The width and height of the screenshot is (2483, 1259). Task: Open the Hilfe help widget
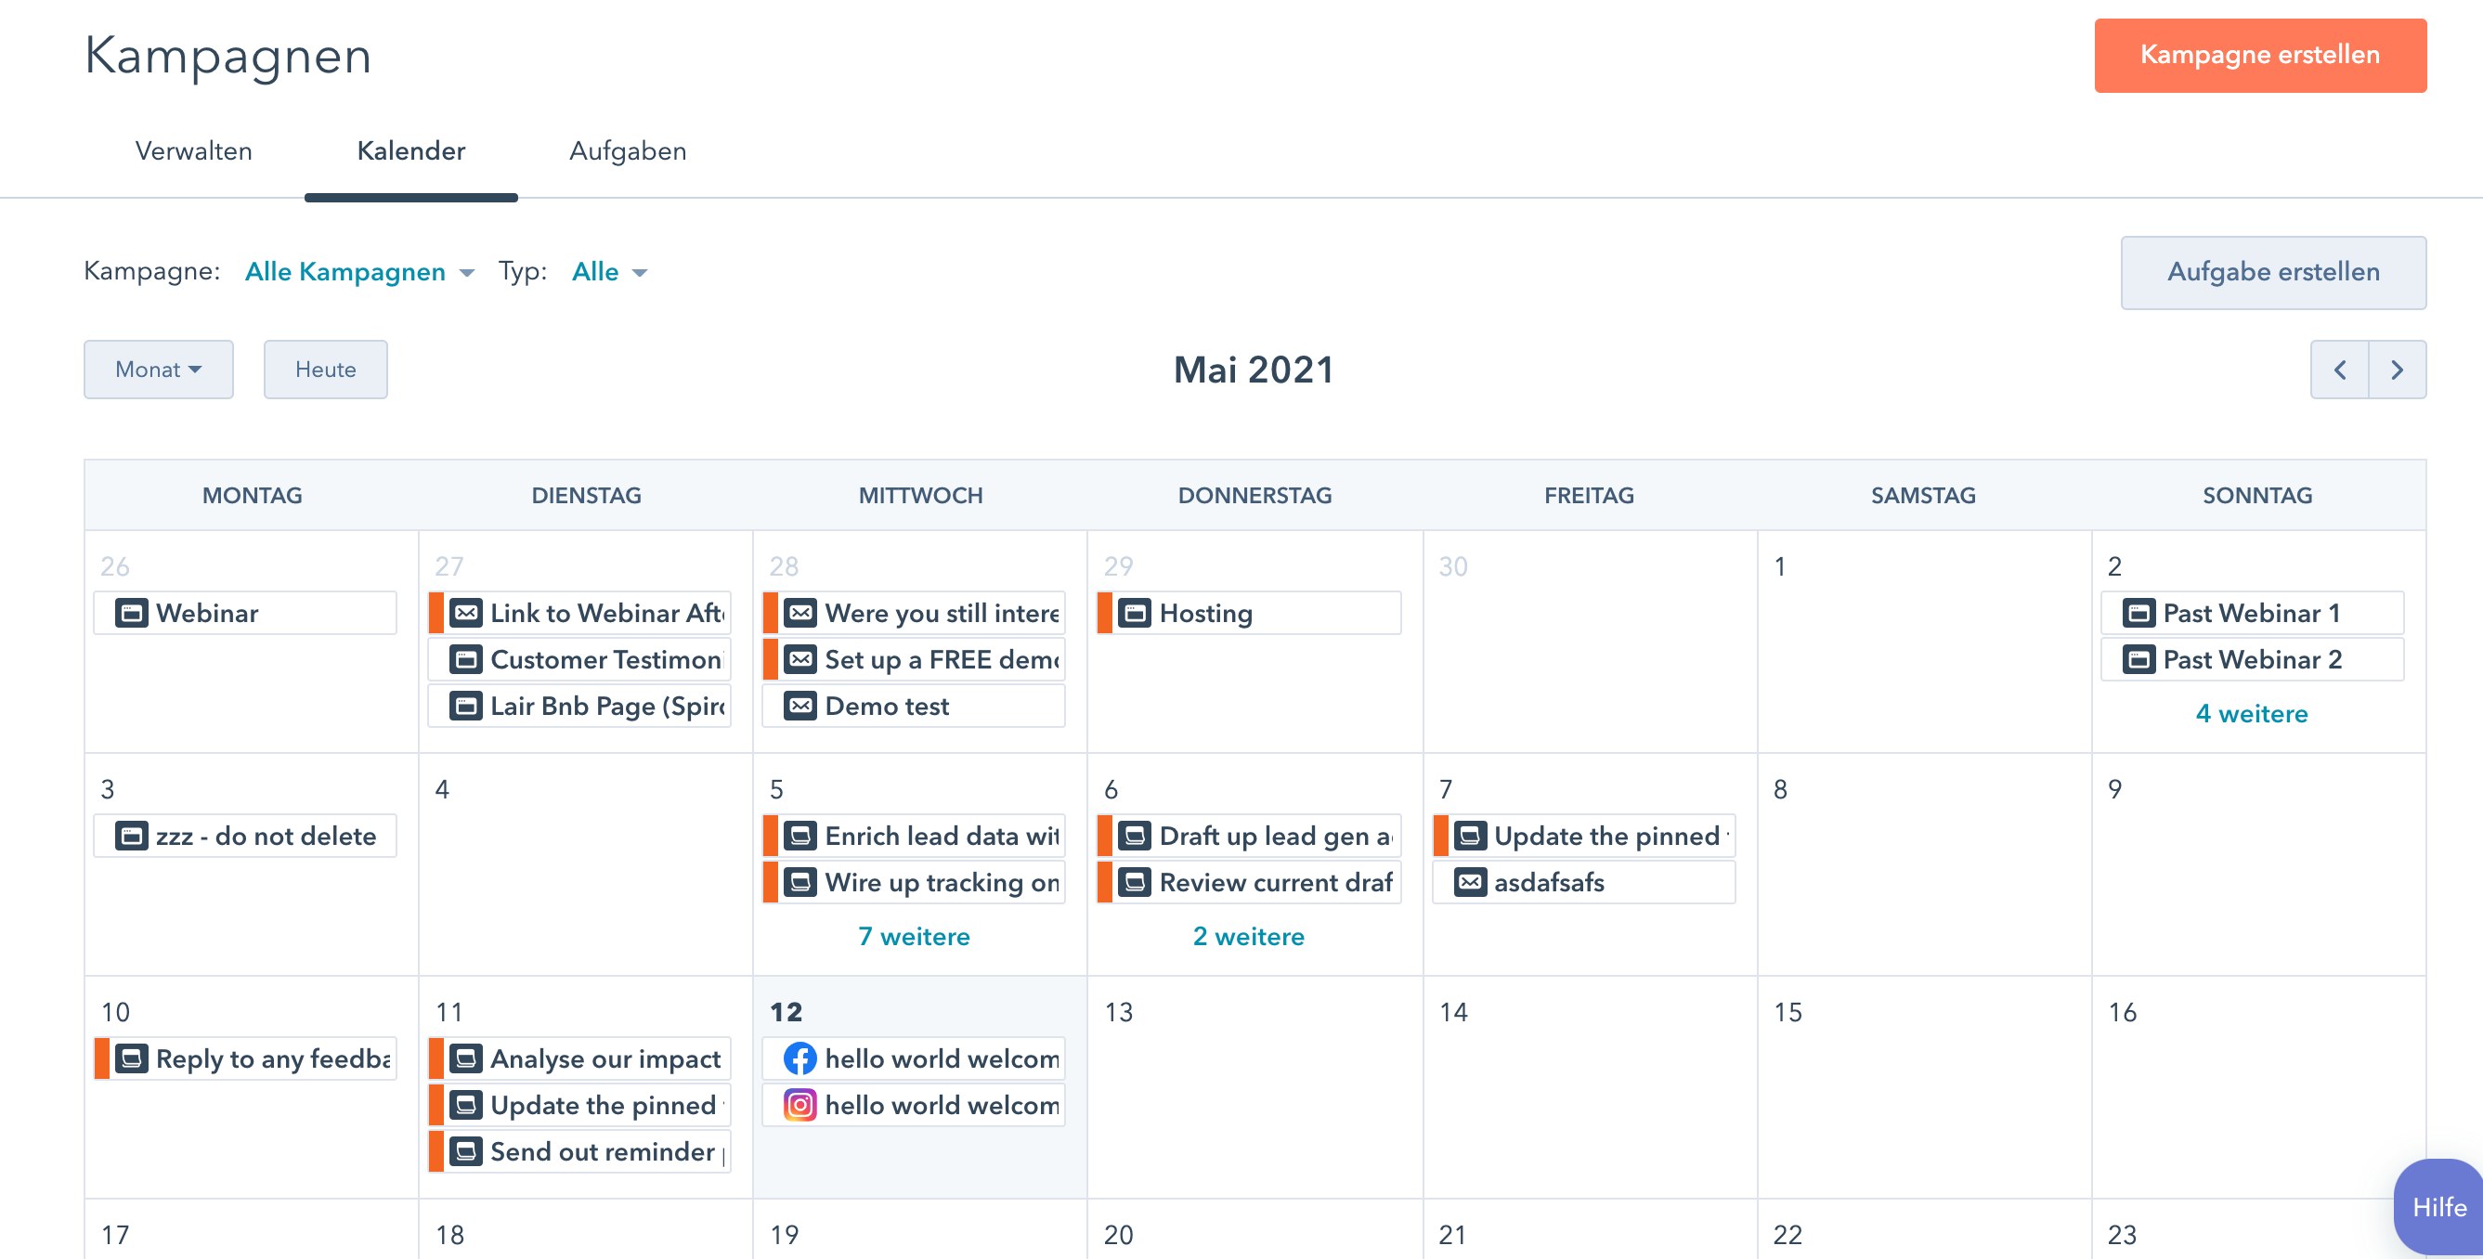2438,1207
